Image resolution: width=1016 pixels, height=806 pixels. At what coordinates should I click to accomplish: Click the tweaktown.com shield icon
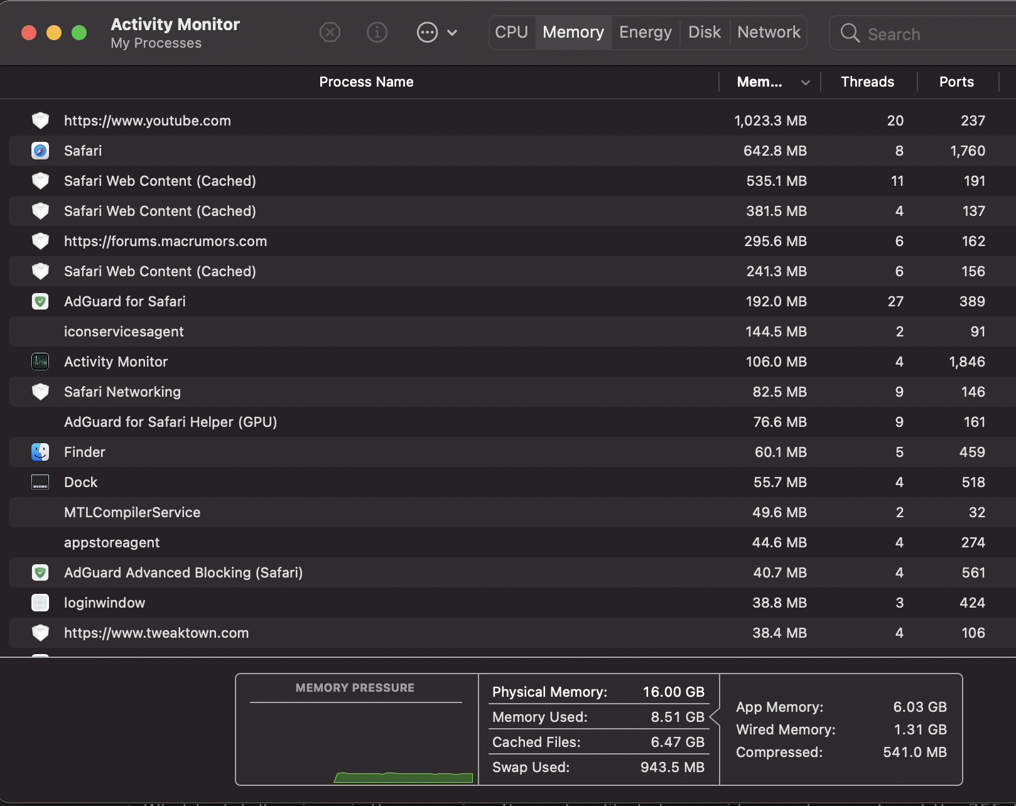point(40,633)
